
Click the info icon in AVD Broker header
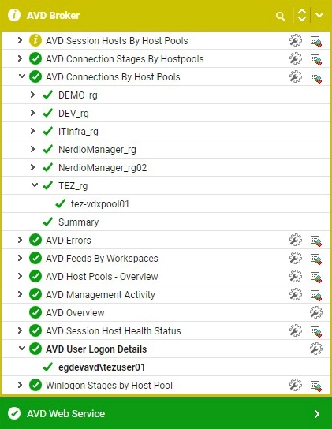pos(14,15)
